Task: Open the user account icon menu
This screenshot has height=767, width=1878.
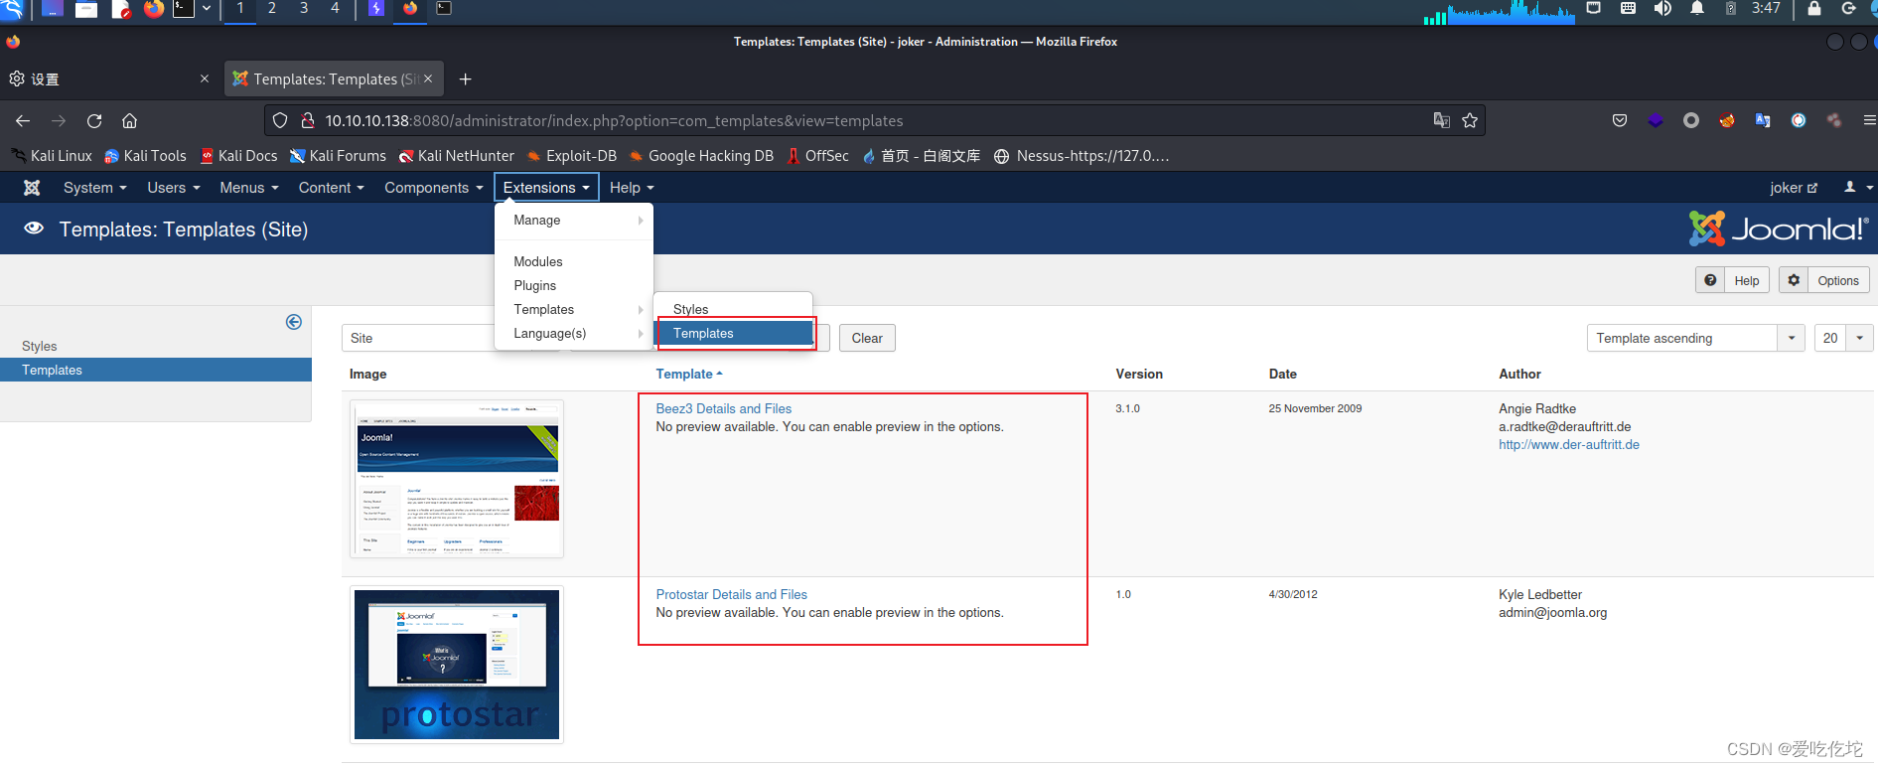Action: pyautogui.click(x=1857, y=187)
